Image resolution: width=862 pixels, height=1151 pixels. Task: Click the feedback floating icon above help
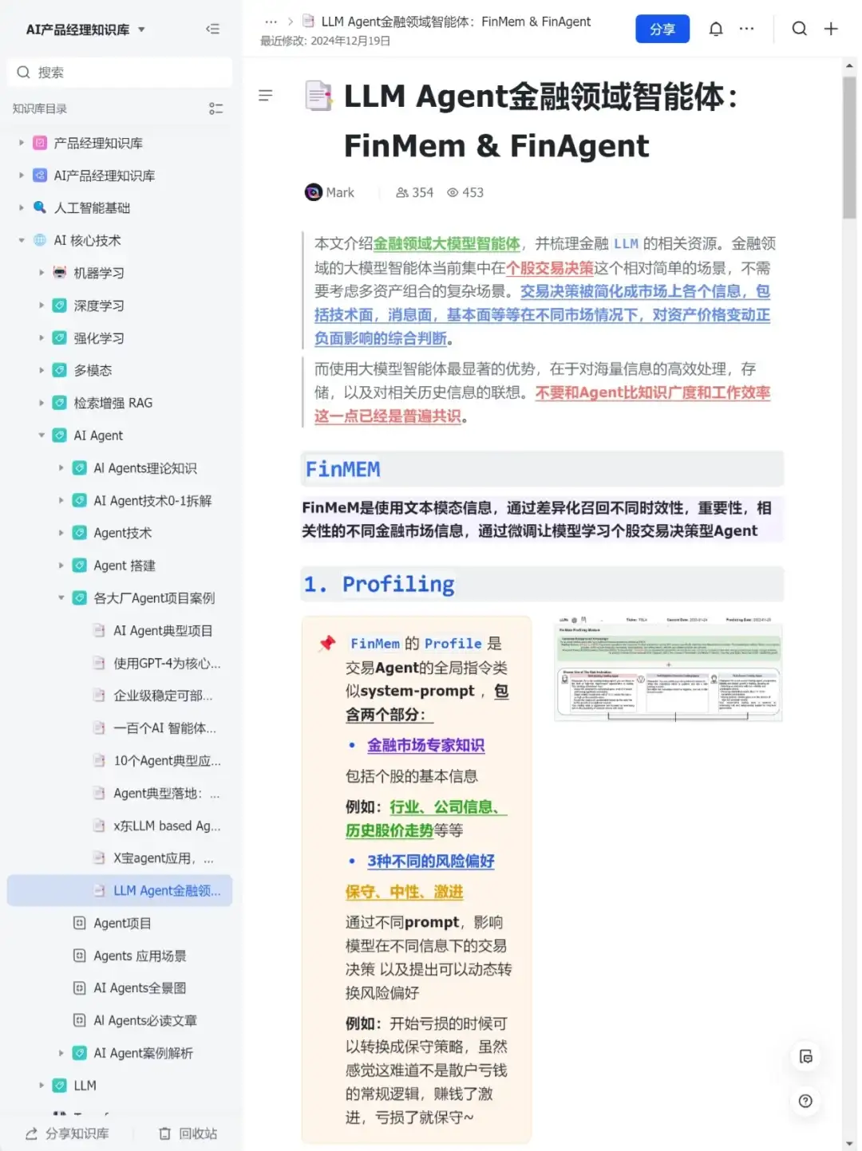pyautogui.click(x=806, y=1056)
